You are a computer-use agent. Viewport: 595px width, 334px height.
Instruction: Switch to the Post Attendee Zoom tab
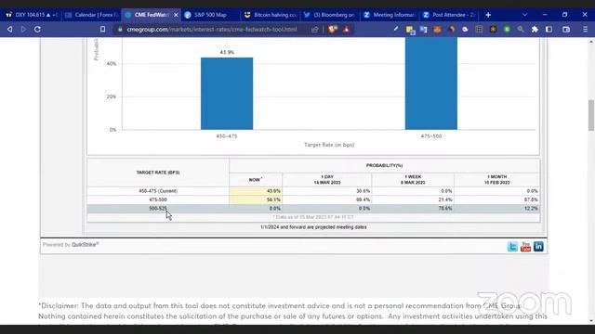click(x=450, y=15)
